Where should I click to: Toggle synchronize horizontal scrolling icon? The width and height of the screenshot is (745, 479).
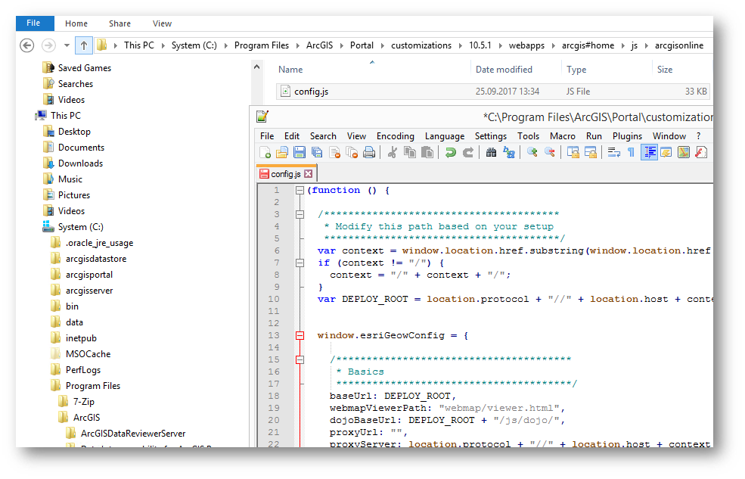point(591,152)
